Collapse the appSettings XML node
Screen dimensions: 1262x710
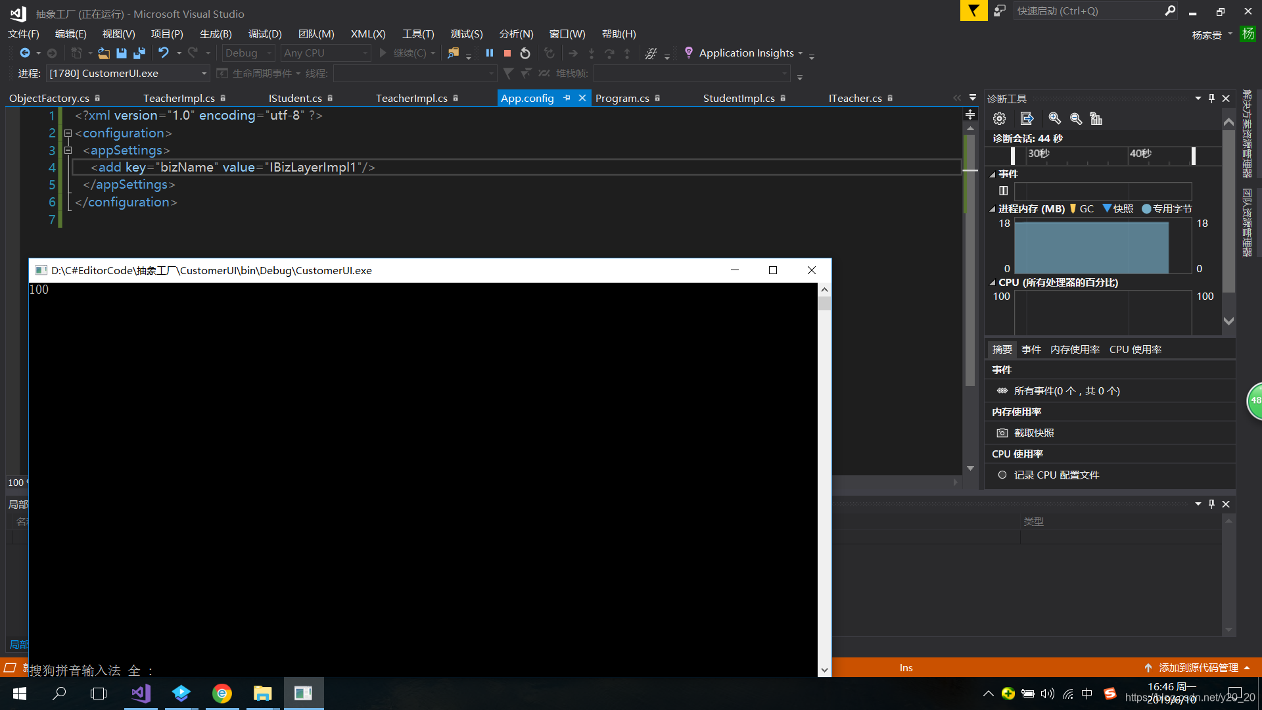(68, 150)
